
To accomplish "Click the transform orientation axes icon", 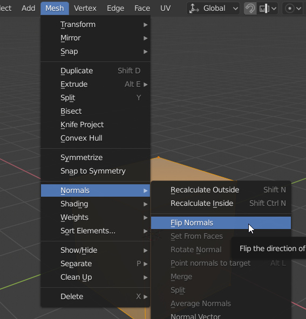I will pos(194,9).
